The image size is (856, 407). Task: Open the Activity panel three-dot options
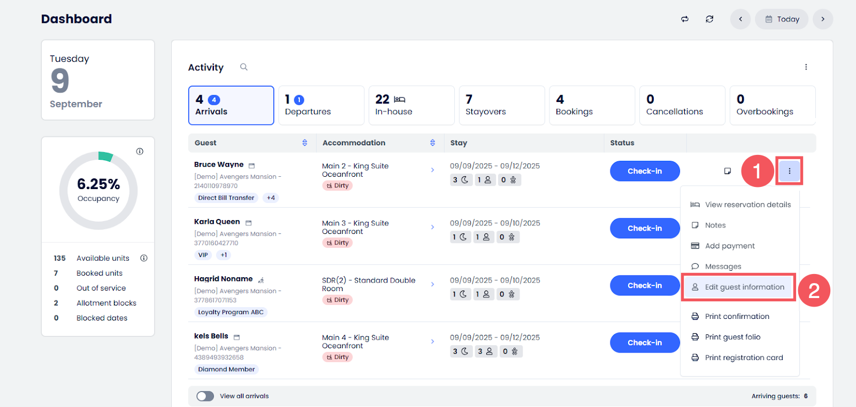click(806, 67)
